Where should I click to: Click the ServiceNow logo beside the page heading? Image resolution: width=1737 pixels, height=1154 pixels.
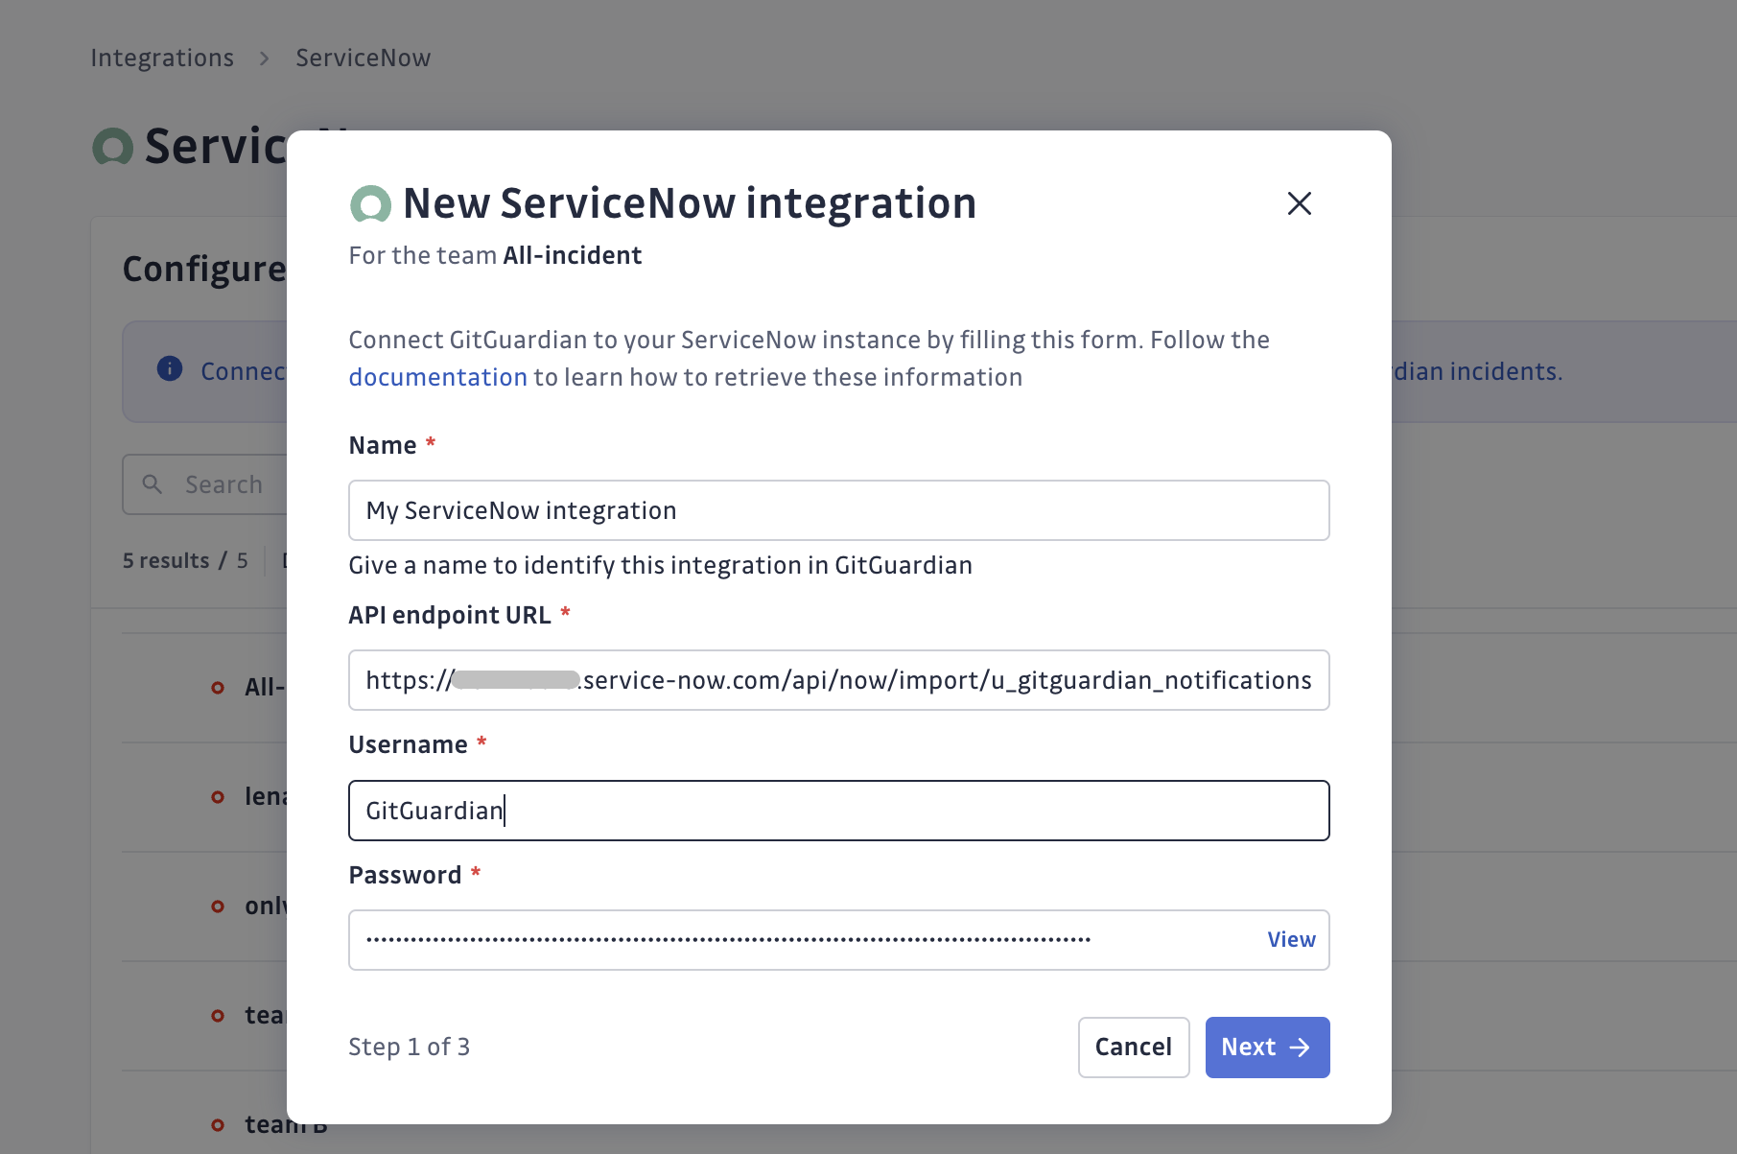pyautogui.click(x=112, y=147)
